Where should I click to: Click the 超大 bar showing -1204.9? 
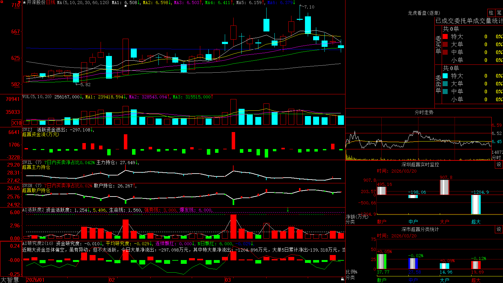pyautogui.click(x=476, y=204)
